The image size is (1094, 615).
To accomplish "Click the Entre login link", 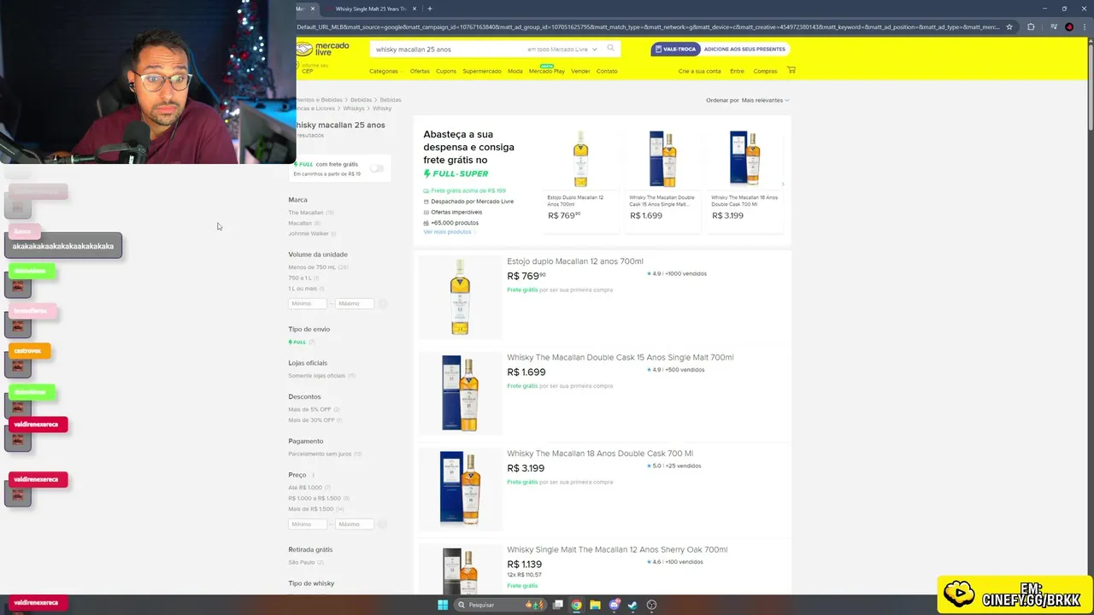I will click(737, 71).
